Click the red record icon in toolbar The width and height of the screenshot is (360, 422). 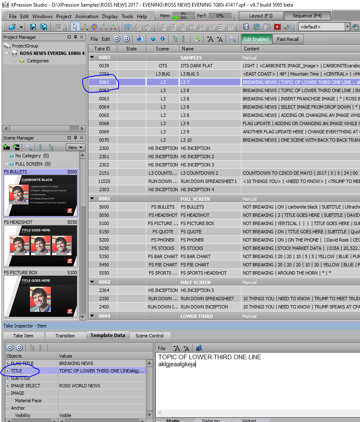pos(277,27)
